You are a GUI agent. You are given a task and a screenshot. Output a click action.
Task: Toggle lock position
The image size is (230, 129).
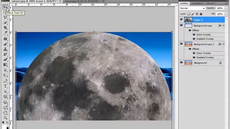click(197, 14)
